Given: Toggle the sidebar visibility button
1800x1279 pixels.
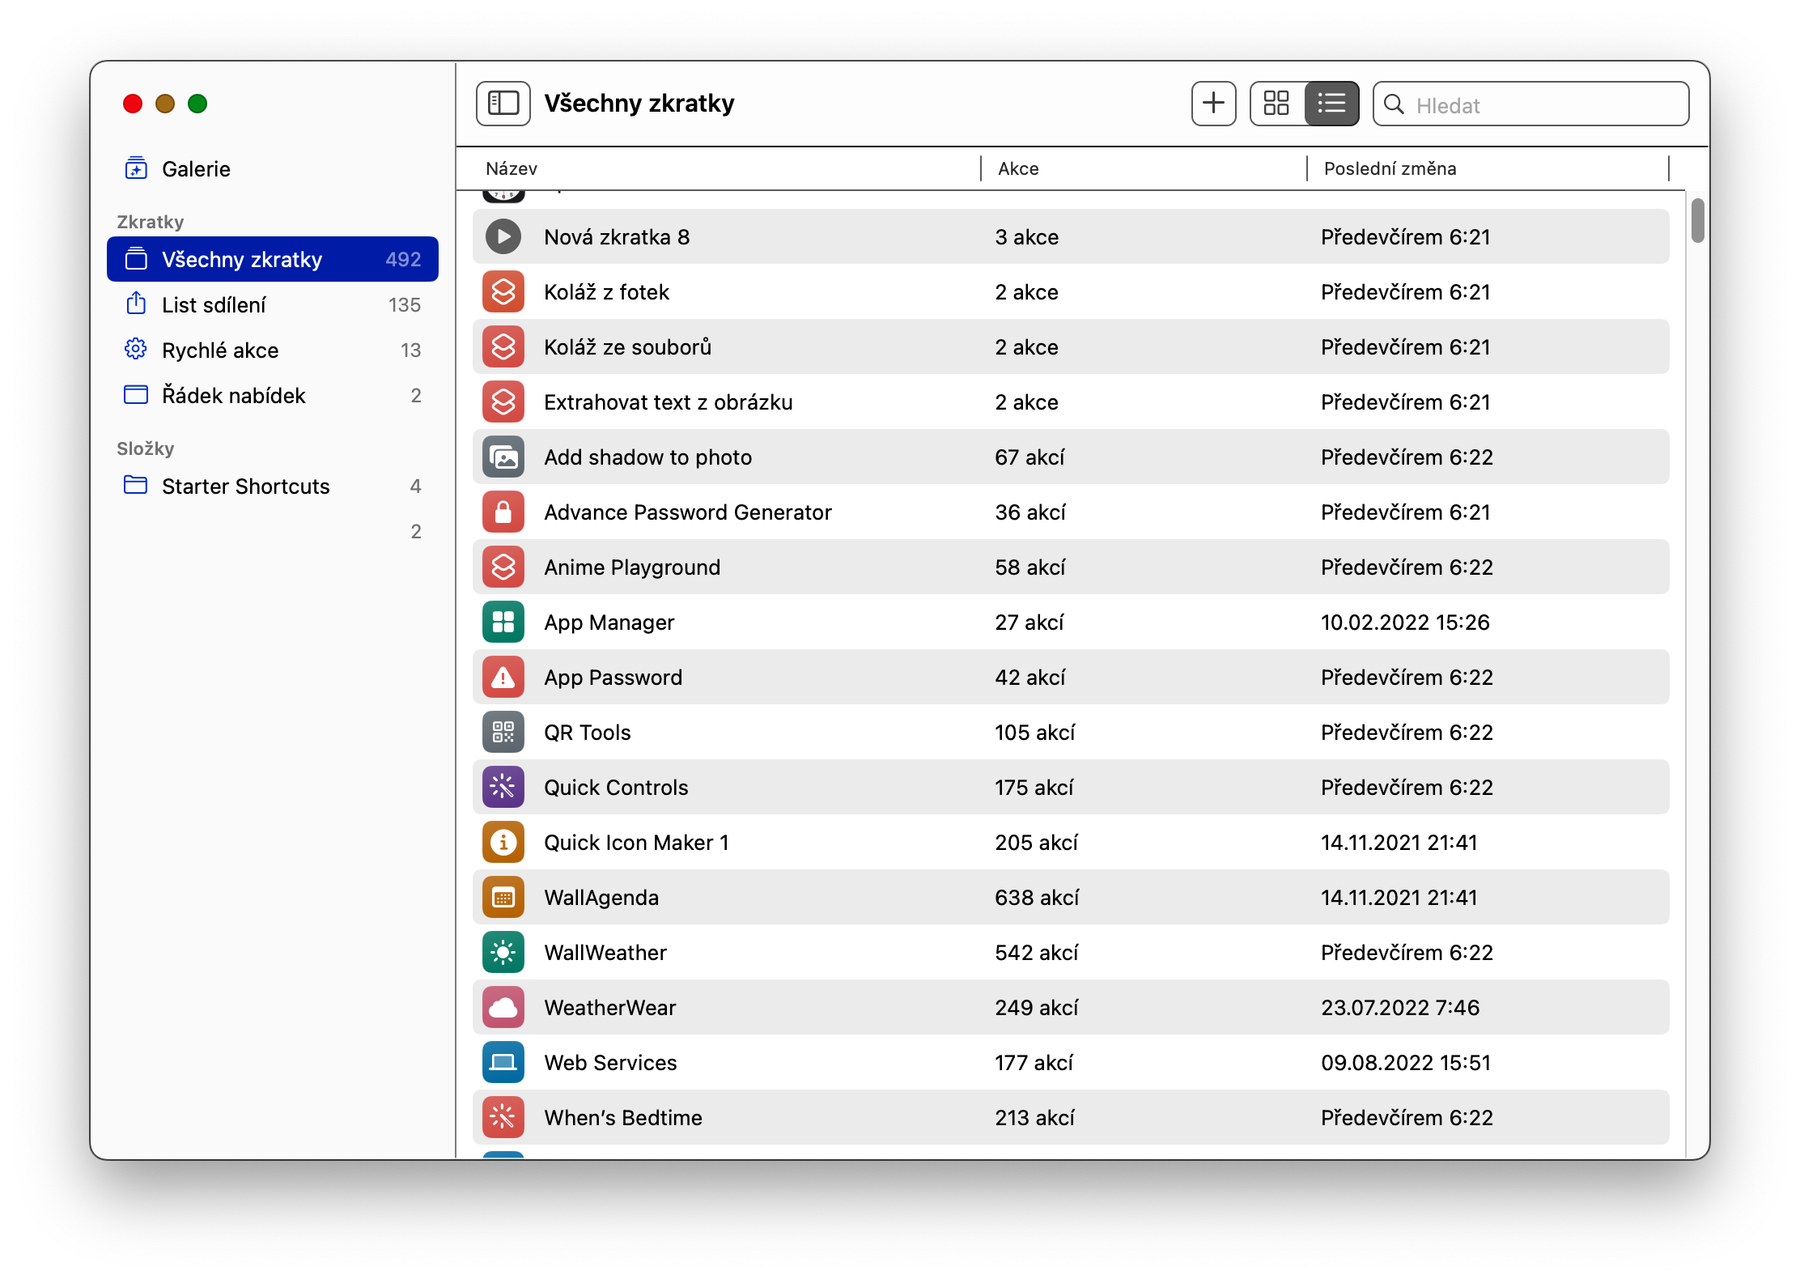Looking at the screenshot, I should [x=503, y=104].
